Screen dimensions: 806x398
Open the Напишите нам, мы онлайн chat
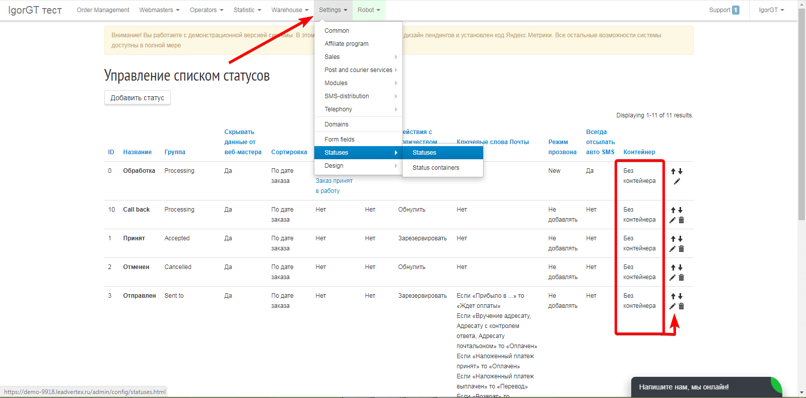point(705,387)
